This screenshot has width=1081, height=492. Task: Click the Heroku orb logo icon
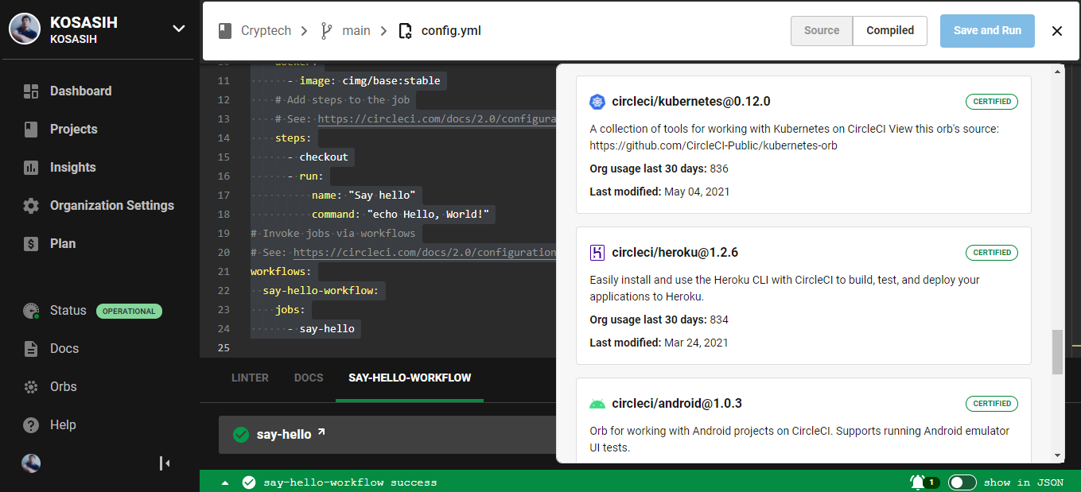click(597, 253)
